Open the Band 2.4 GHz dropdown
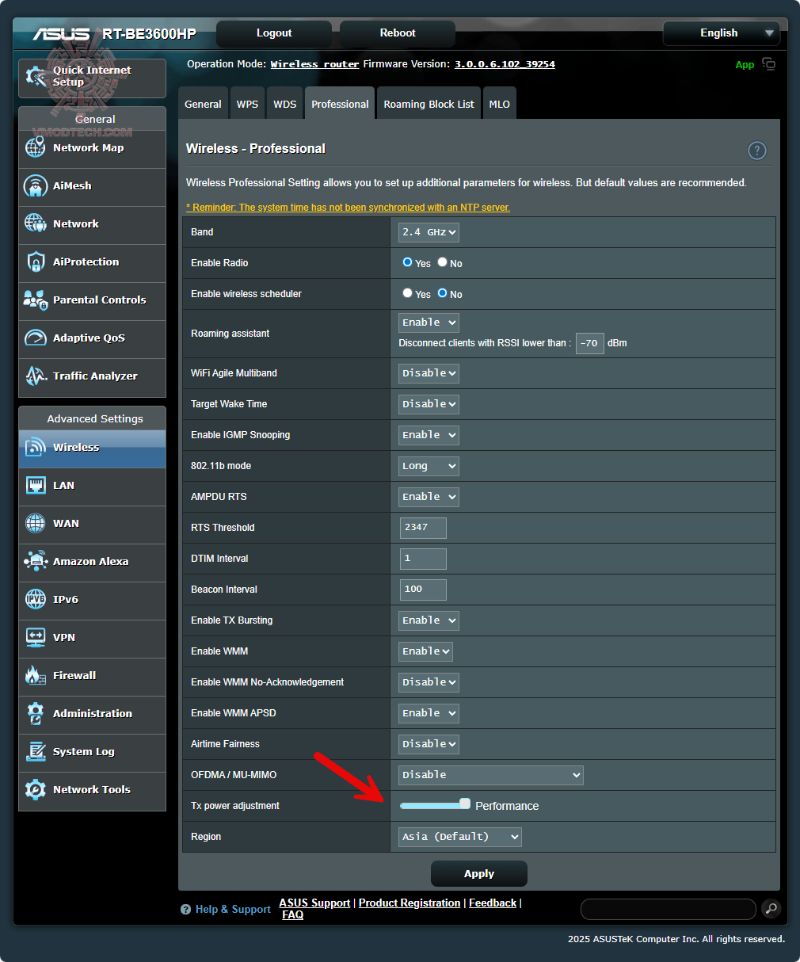 pos(429,232)
